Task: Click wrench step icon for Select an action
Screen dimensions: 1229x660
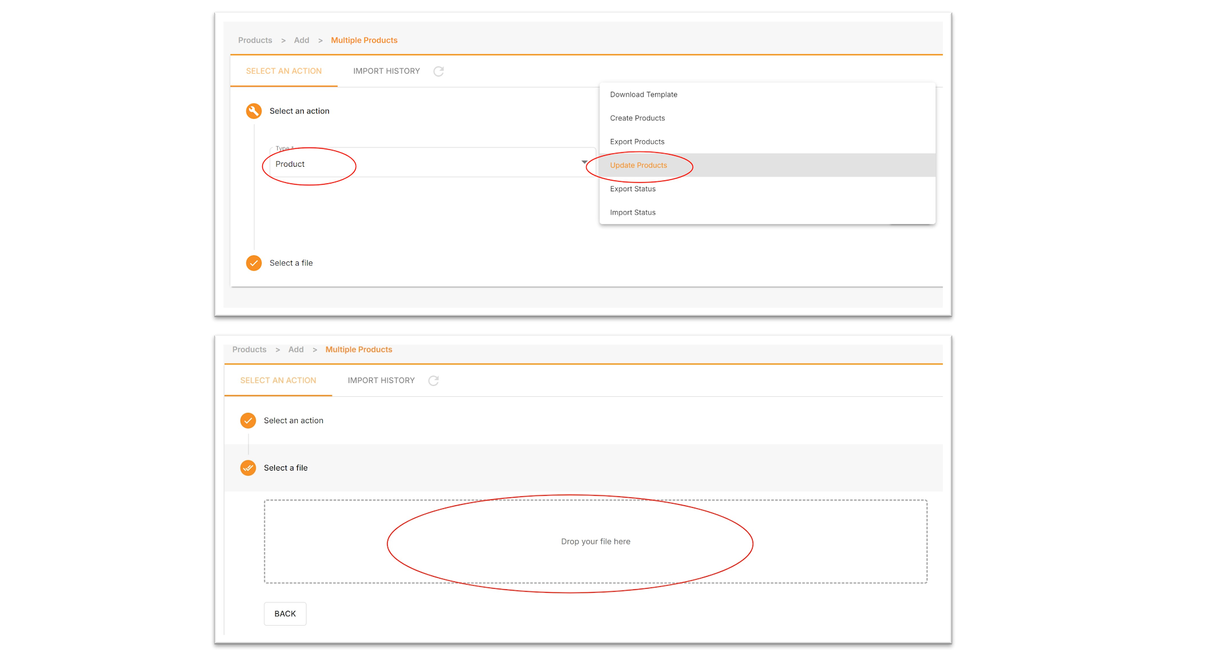Action: 254,111
